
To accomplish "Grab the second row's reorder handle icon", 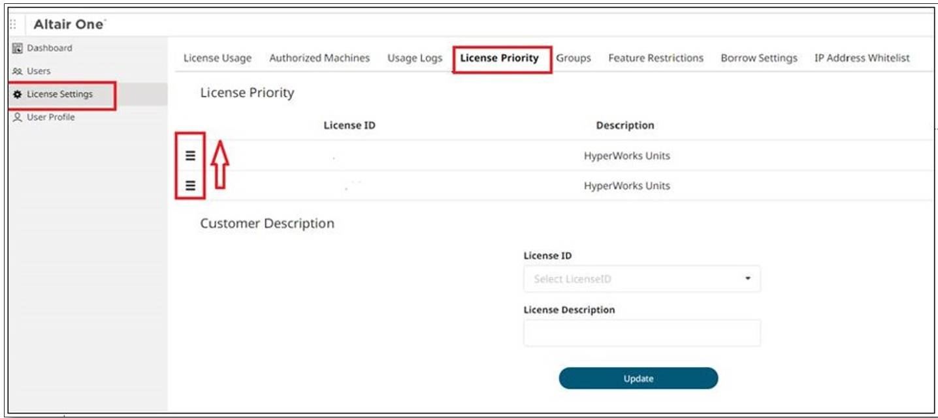I will pyautogui.click(x=190, y=185).
